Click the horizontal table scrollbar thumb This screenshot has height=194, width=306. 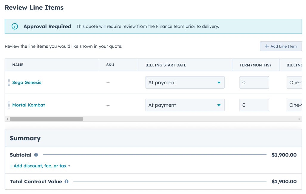click(x=46, y=119)
